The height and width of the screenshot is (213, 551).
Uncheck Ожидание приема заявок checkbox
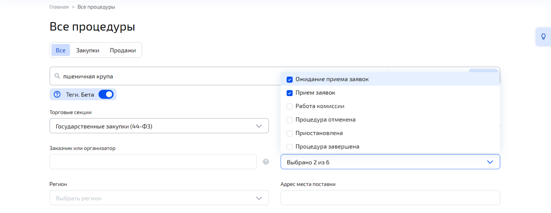[x=289, y=79]
